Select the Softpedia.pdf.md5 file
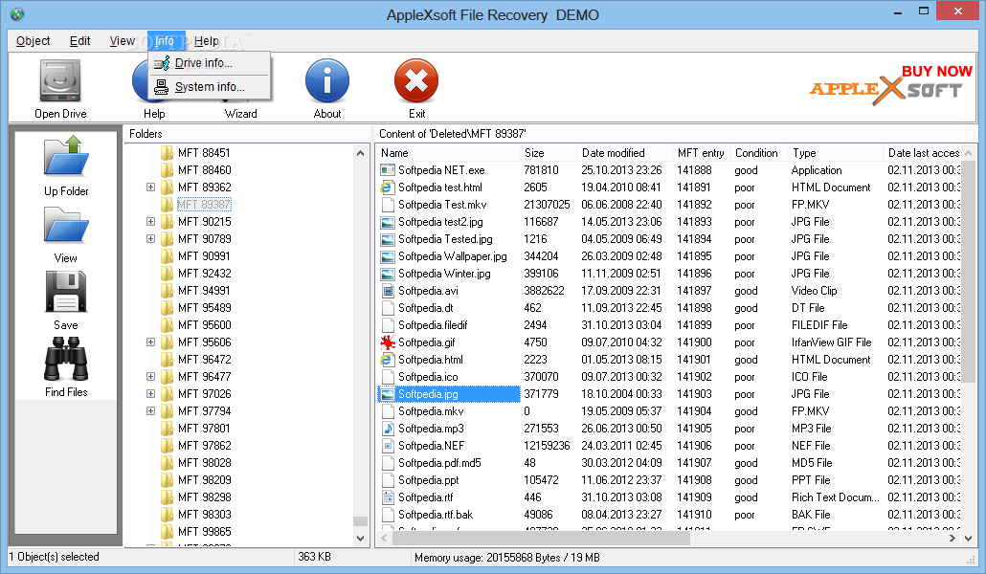 [439, 463]
